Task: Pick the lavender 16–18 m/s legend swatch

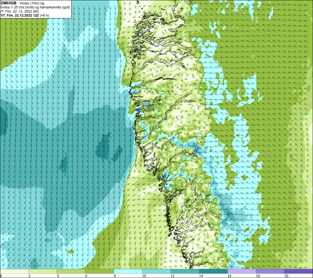Action: coord(242,271)
